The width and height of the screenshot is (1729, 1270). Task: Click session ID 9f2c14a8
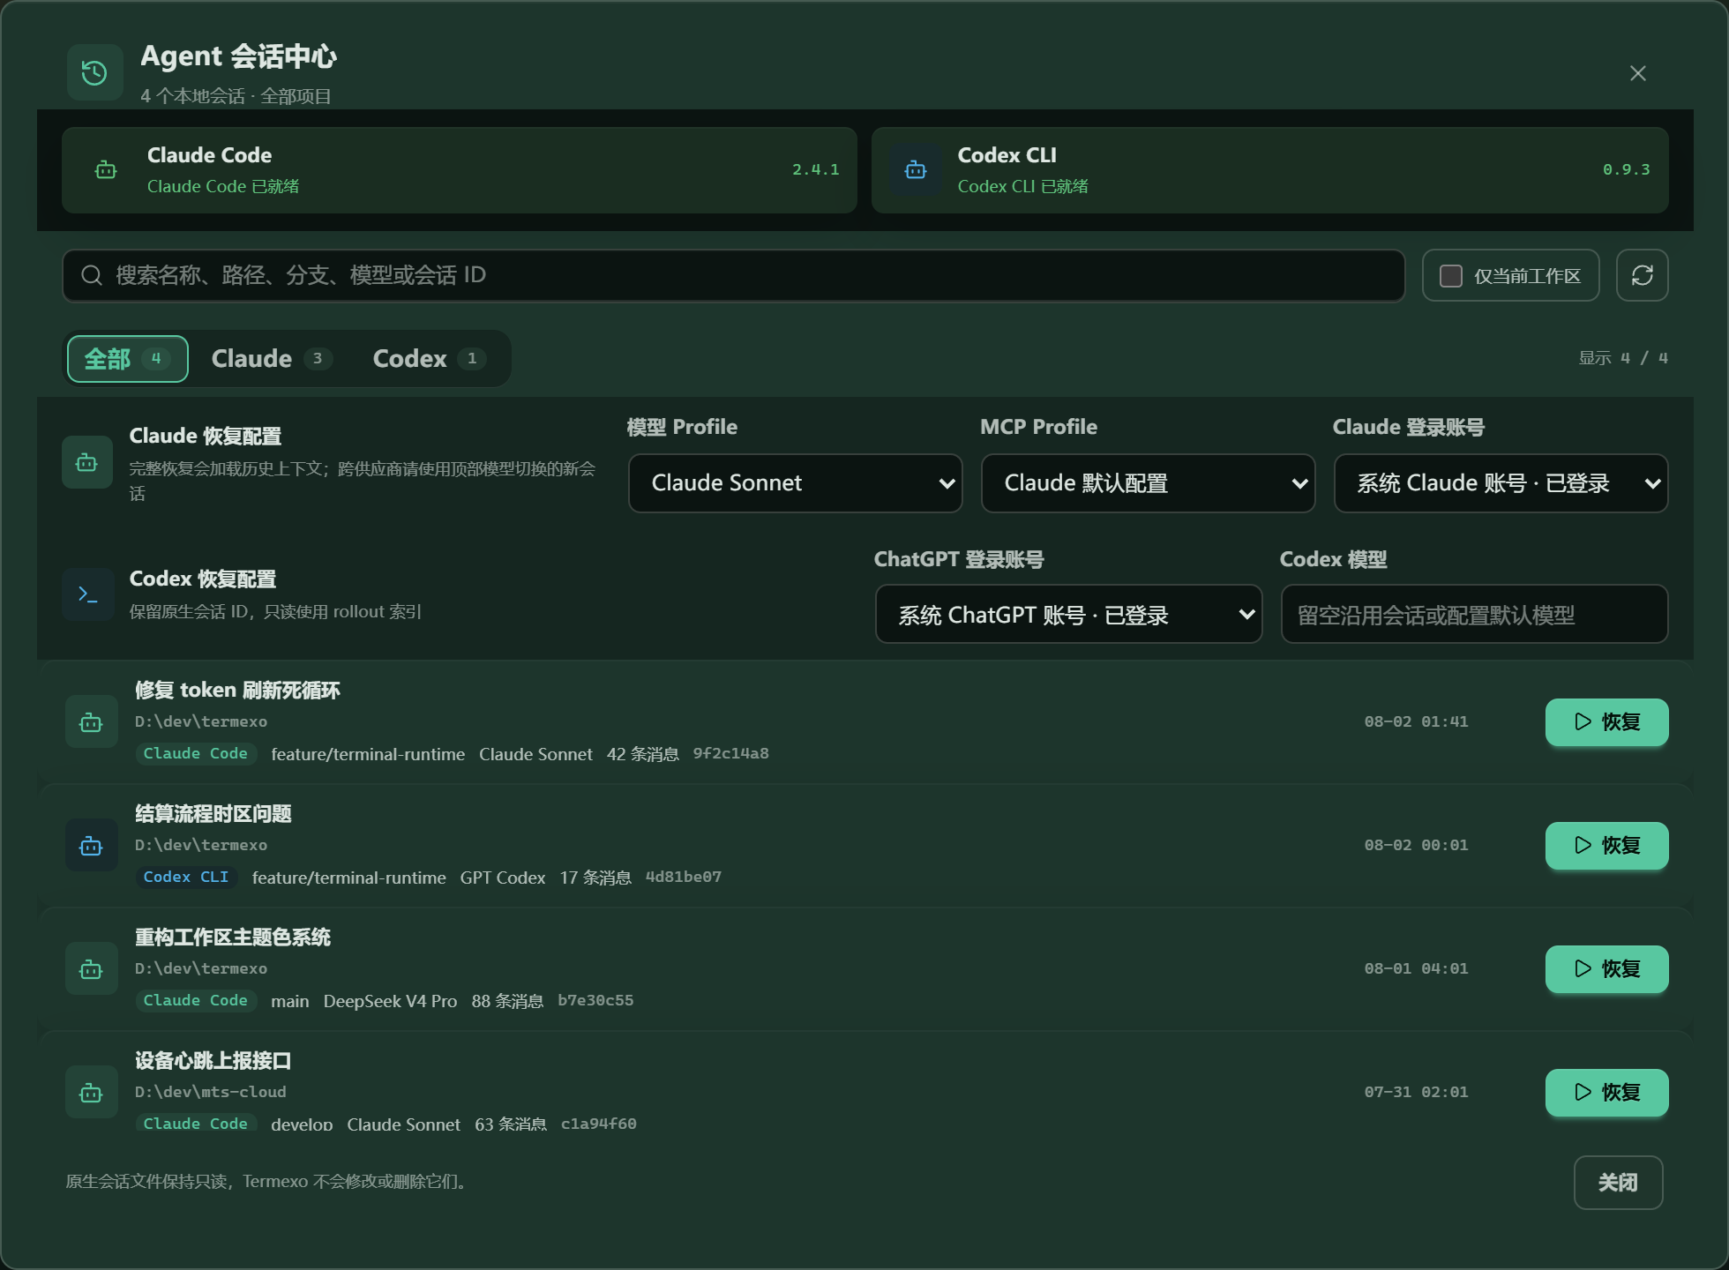click(730, 754)
